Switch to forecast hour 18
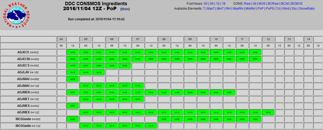 224,4
